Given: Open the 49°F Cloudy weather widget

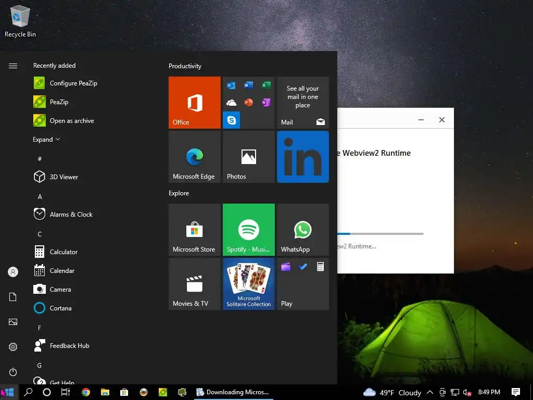Looking at the screenshot, I should 392,393.
